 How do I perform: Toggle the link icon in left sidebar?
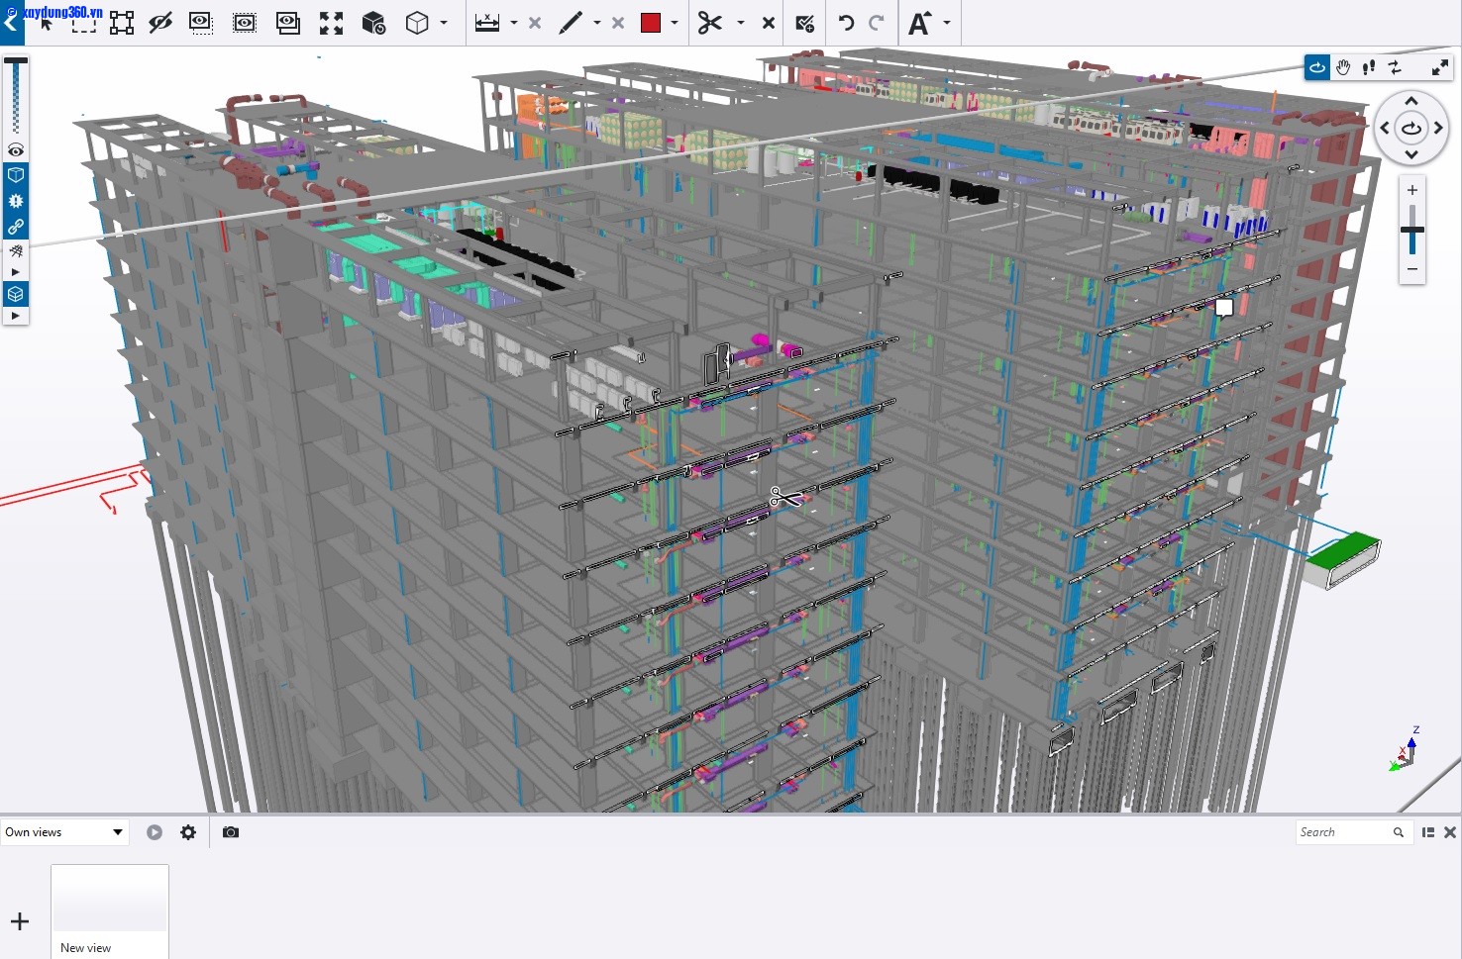[16, 227]
